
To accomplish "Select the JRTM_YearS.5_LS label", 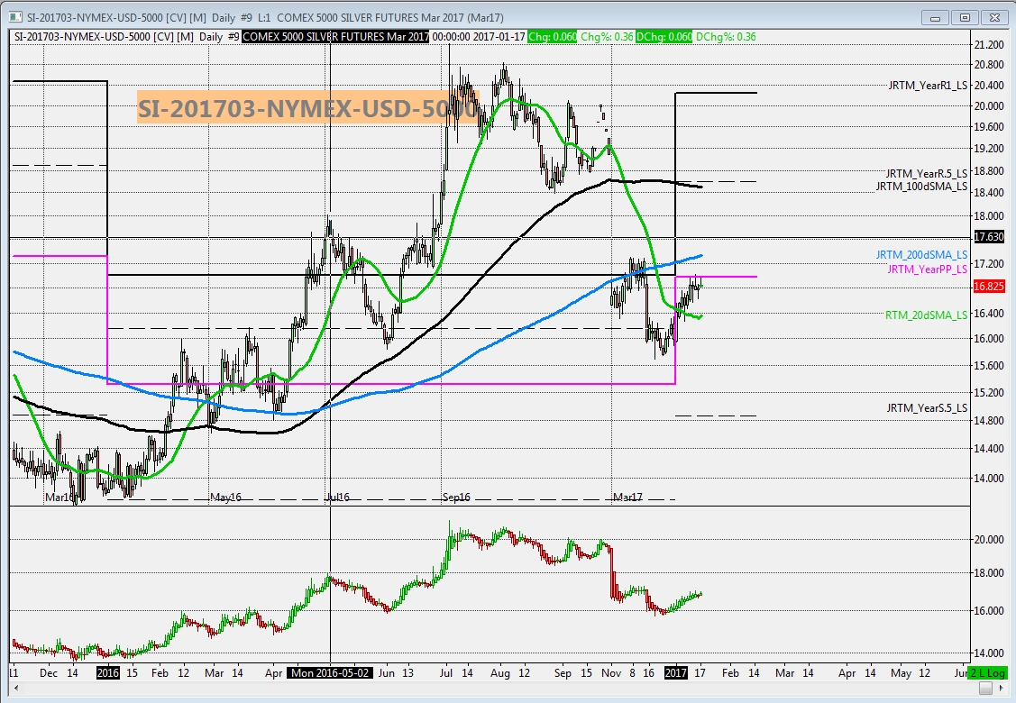I will point(928,407).
